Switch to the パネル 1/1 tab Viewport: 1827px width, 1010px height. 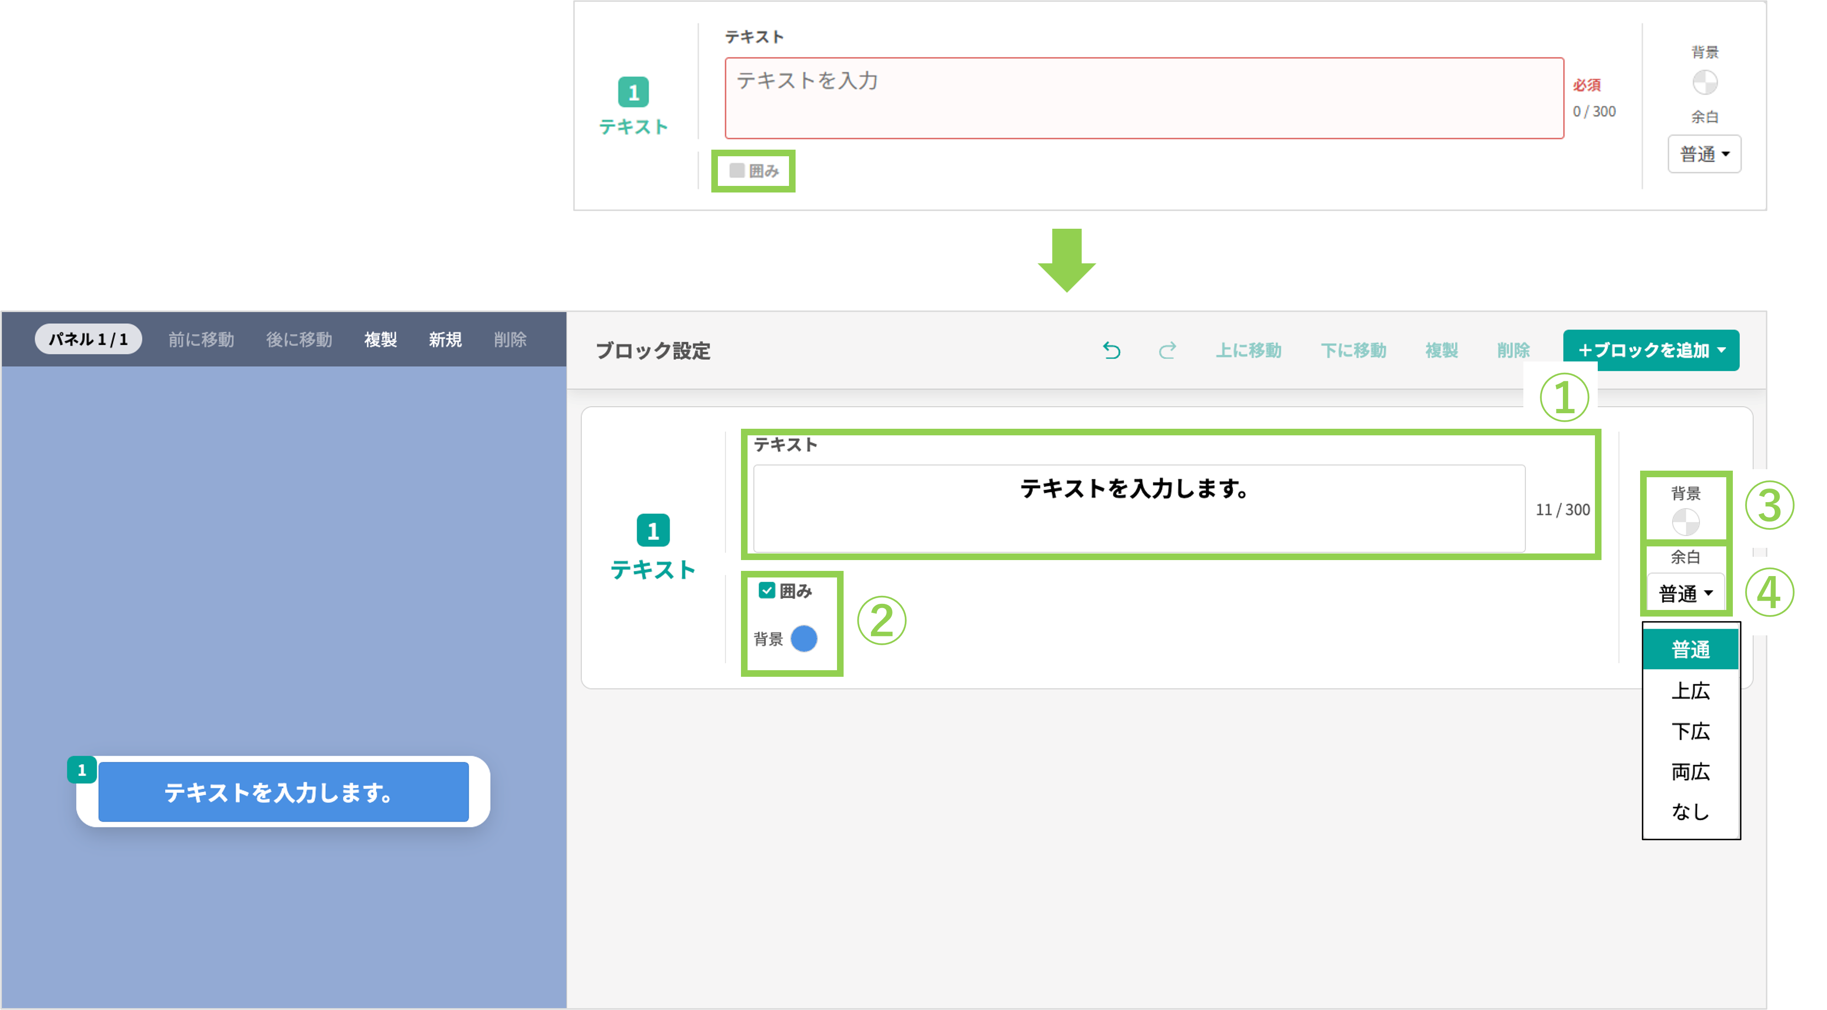coord(87,339)
